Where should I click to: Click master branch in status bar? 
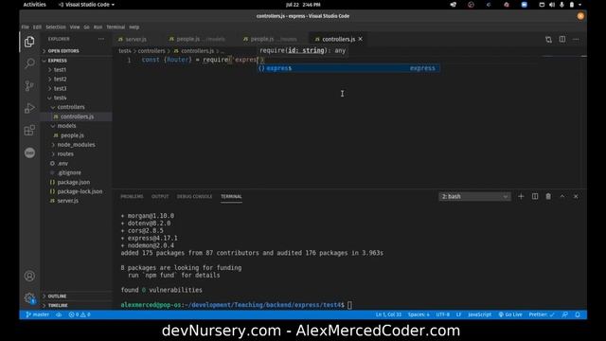pos(38,314)
